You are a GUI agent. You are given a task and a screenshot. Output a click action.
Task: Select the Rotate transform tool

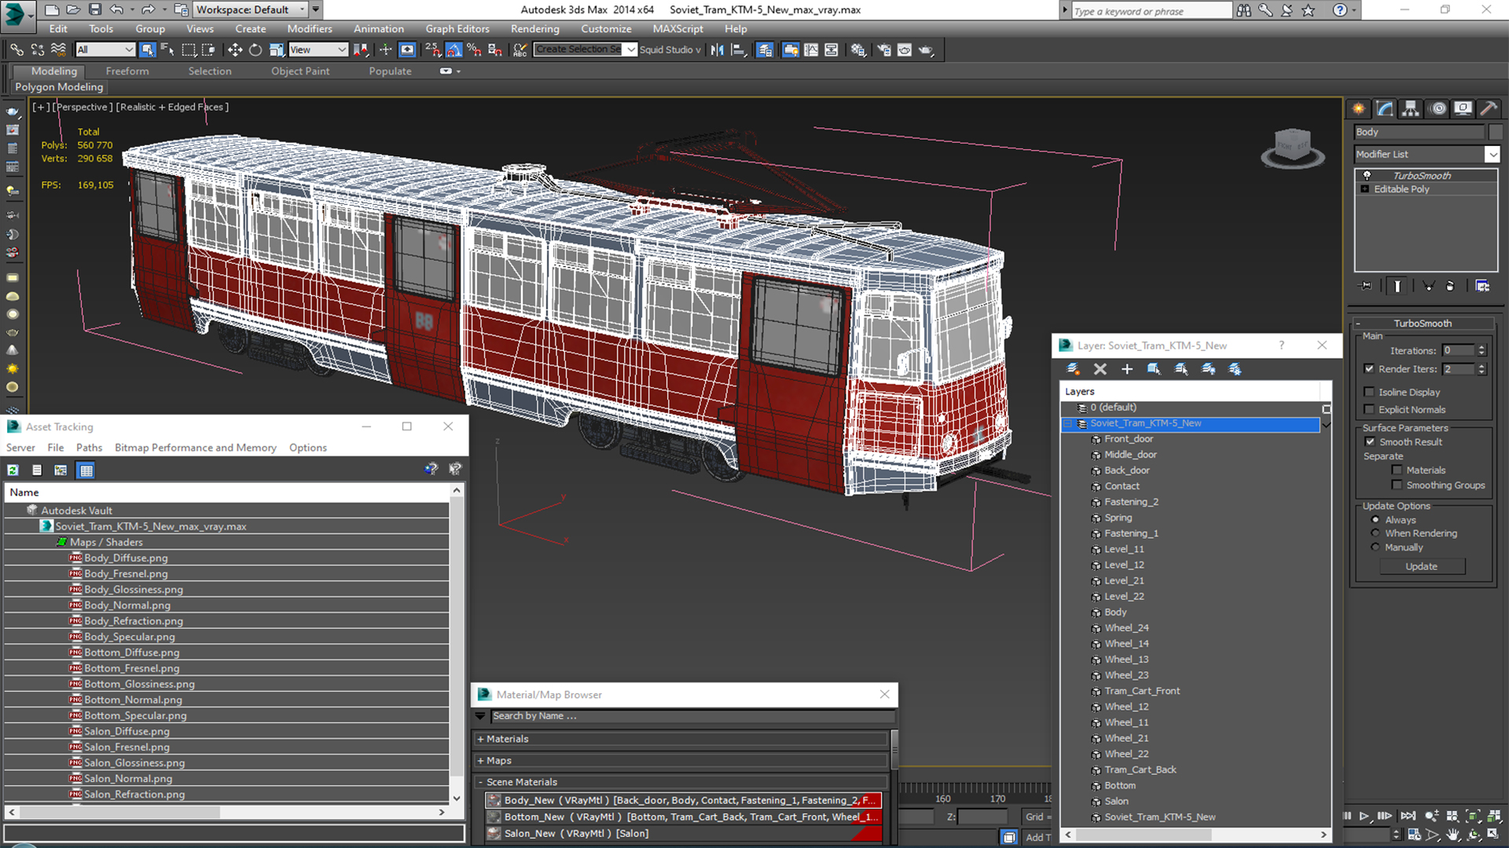255,49
